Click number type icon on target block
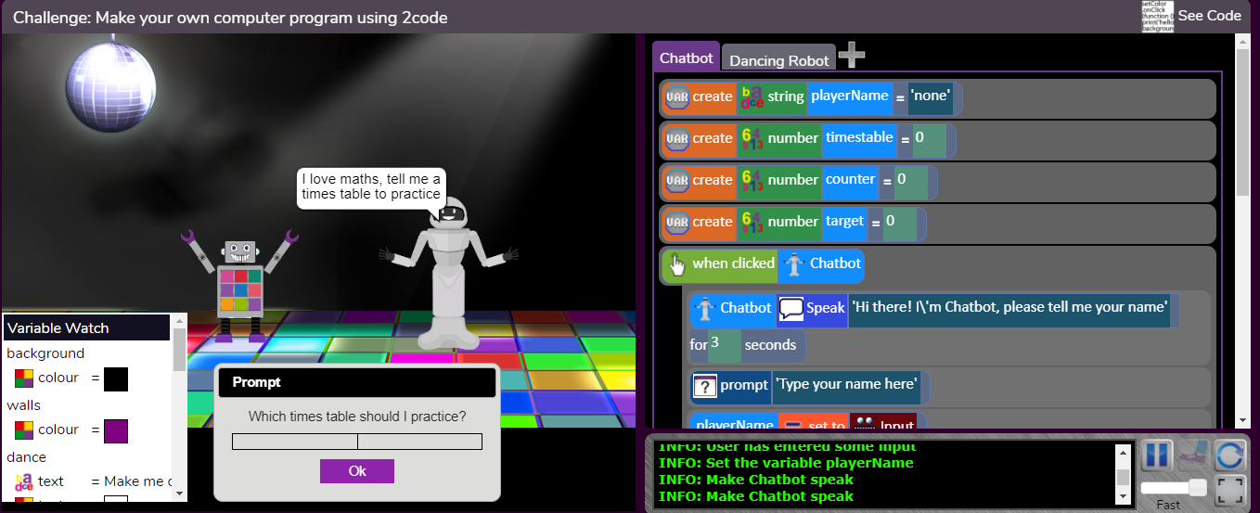Viewport: 1260px width, 513px height. pyautogui.click(x=752, y=222)
